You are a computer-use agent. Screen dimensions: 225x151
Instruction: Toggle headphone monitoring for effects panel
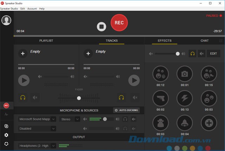pos(192,54)
